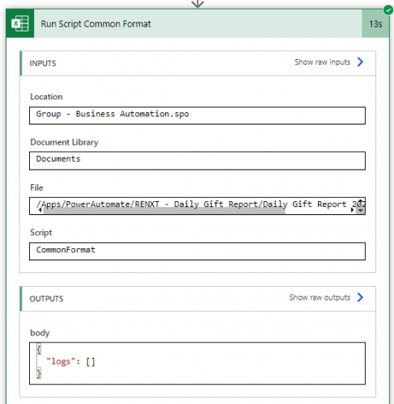
Task: Click the Script field with CommonFormat
Action: pyautogui.click(x=197, y=251)
